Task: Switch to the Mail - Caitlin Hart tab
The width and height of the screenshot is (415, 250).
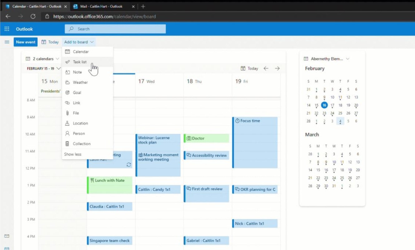Action: (x=101, y=6)
